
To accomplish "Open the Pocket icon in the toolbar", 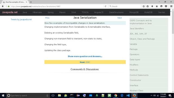I will click(x=166, y=6).
